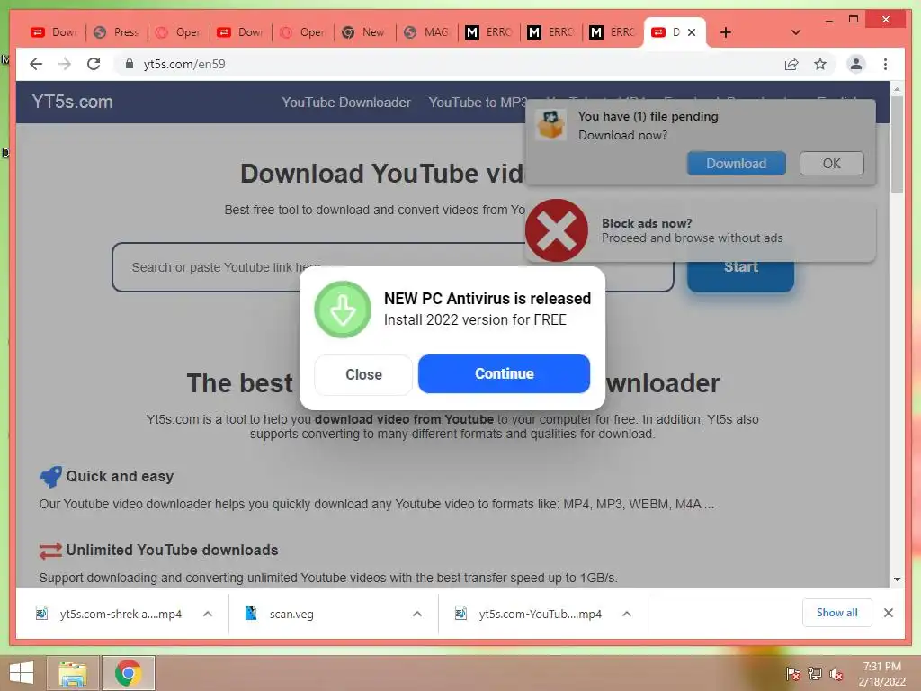The width and height of the screenshot is (921, 691).
Task: Click the Youtube link search field
Action: (x=392, y=267)
